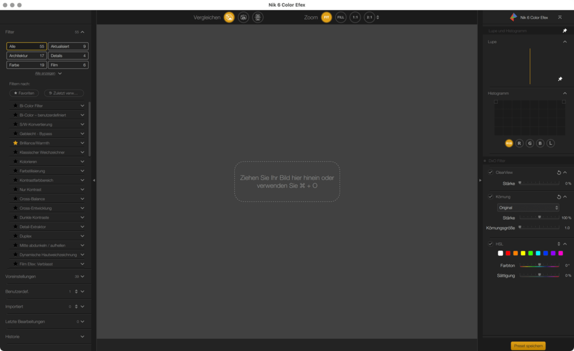Viewport: 574px width, 351px height.
Task: Select the green HSL color swatch
Action: click(530, 253)
